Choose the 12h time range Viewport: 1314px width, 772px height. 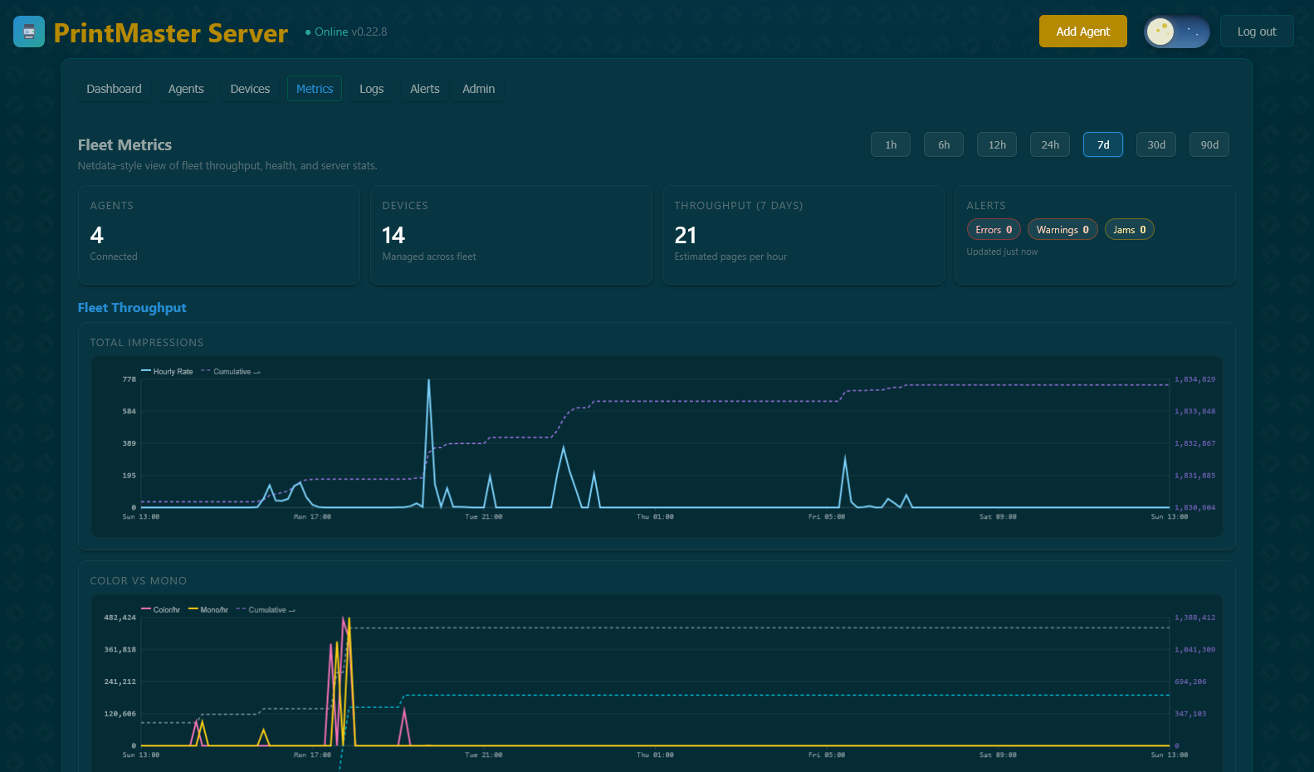click(x=997, y=144)
